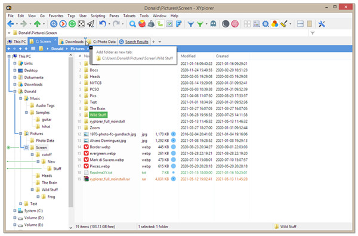Screen dimensions: 358x236
Task: Toggle the dark mode moon circle
Action: pos(226,24)
